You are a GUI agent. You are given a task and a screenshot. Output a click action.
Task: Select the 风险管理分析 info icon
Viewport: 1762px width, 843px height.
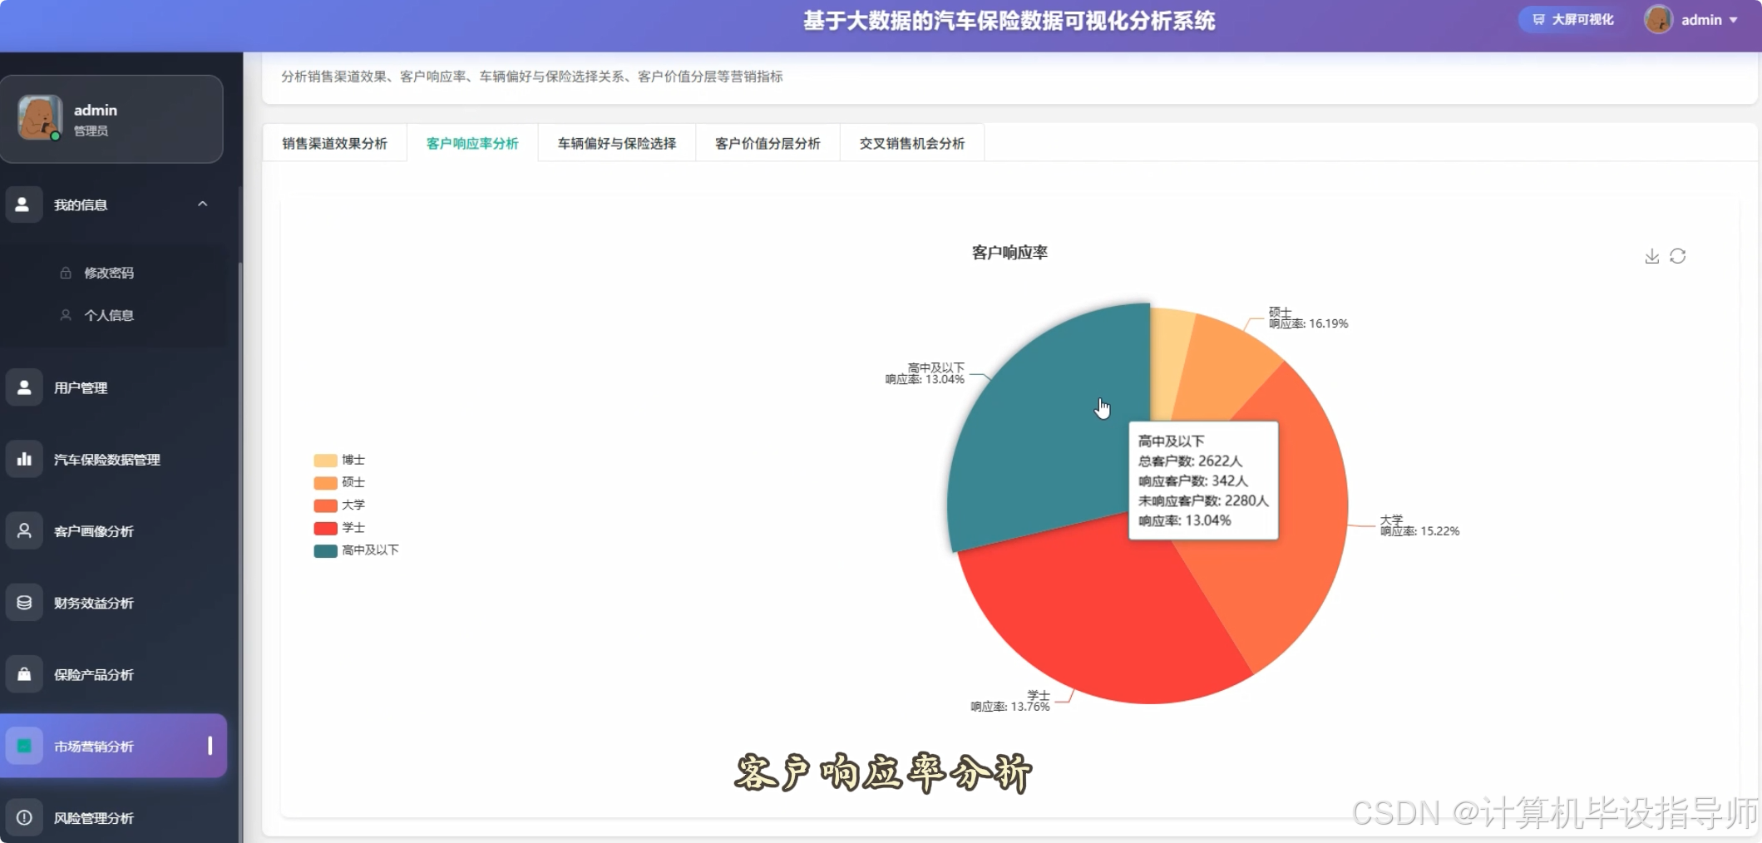click(x=23, y=818)
